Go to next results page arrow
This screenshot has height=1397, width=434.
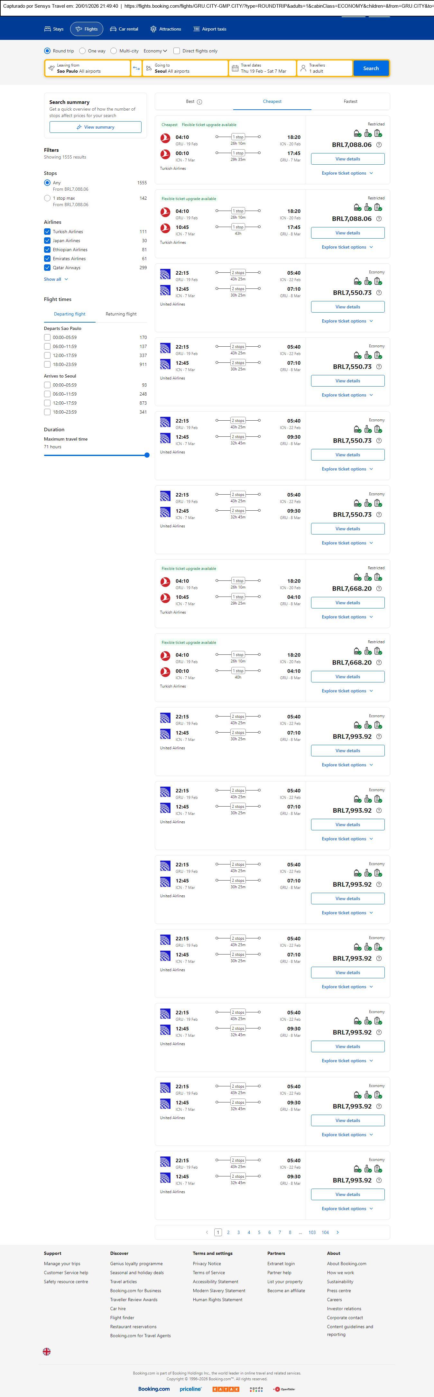pos(337,1232)
